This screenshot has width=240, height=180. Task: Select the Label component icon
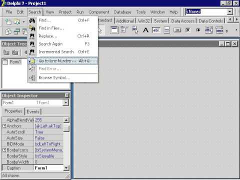(145, 30)
